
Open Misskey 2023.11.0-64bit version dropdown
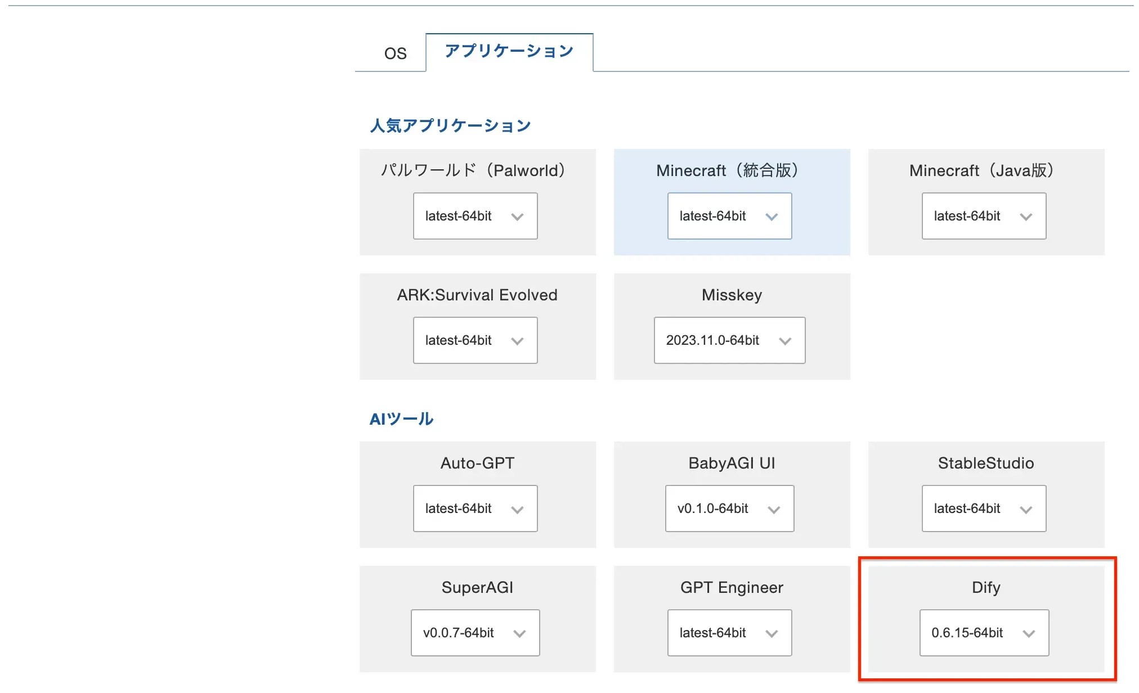[x=730, y=340]
